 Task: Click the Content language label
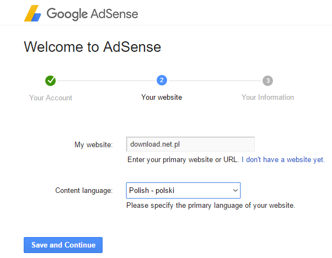pos(84,191)
